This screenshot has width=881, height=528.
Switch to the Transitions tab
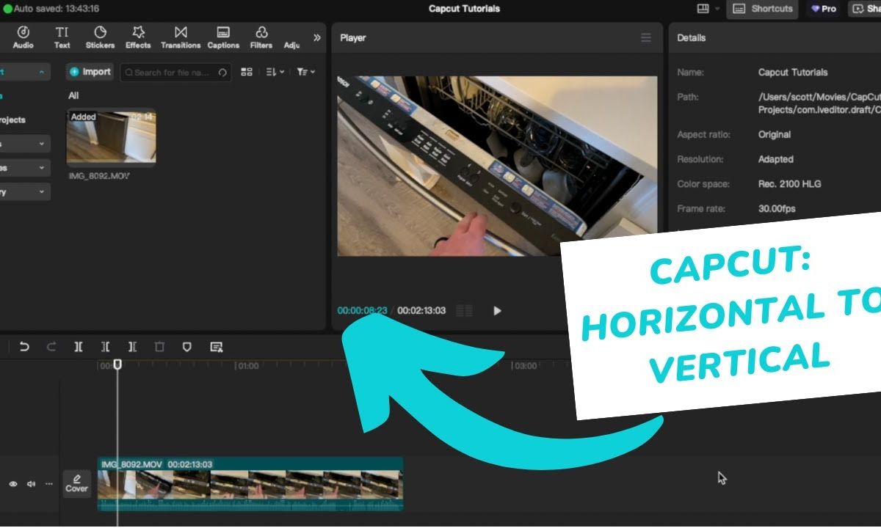(181, 37)
